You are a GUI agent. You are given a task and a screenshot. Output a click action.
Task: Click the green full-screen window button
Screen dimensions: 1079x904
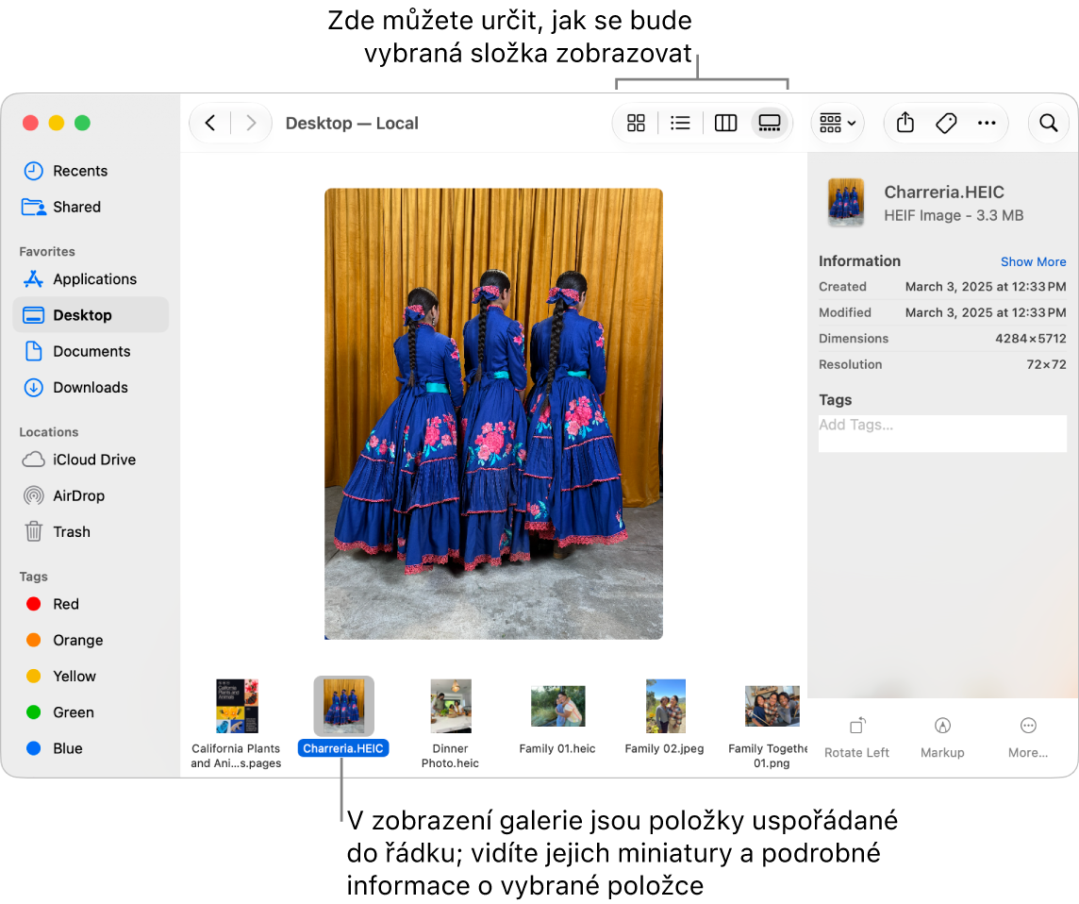point(83,123)
